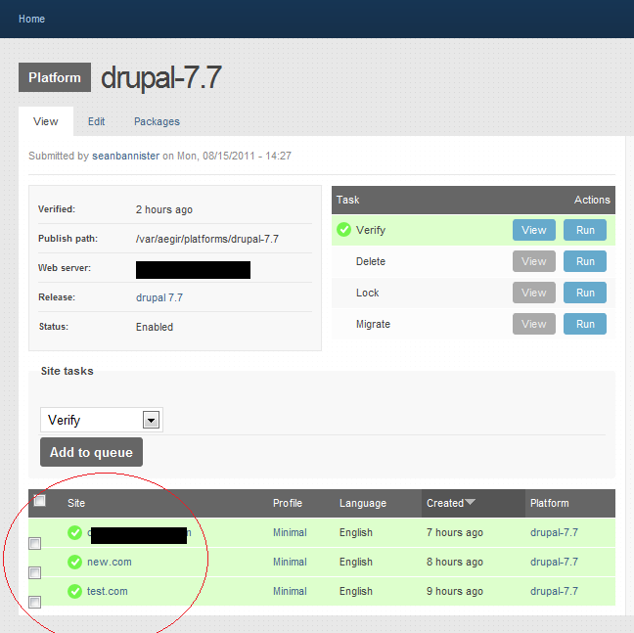Image resolution: width=634 pixels, height=633 pixels.
Task: Tick the select-all checkbox in Site header
Action: [x=39, y=500]
